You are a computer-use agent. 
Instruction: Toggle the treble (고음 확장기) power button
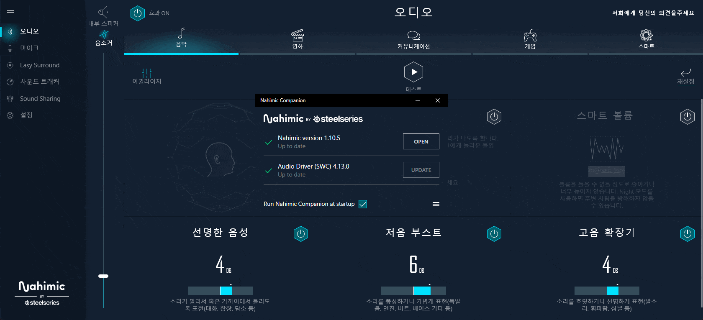pos(687,234)
